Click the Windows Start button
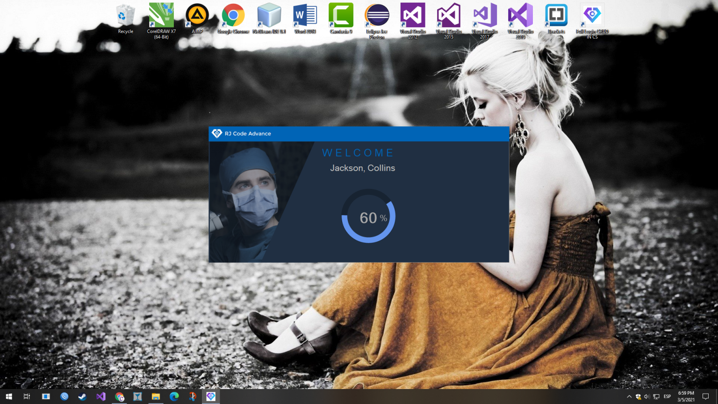The width and height of the screenshot is (718, 404). click(x=9, y=397)
